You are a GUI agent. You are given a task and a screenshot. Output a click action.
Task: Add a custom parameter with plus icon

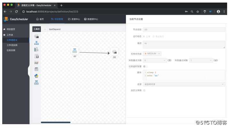[144, 90]
